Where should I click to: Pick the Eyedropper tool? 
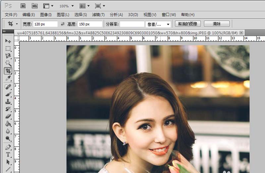(x=8, y=78)
